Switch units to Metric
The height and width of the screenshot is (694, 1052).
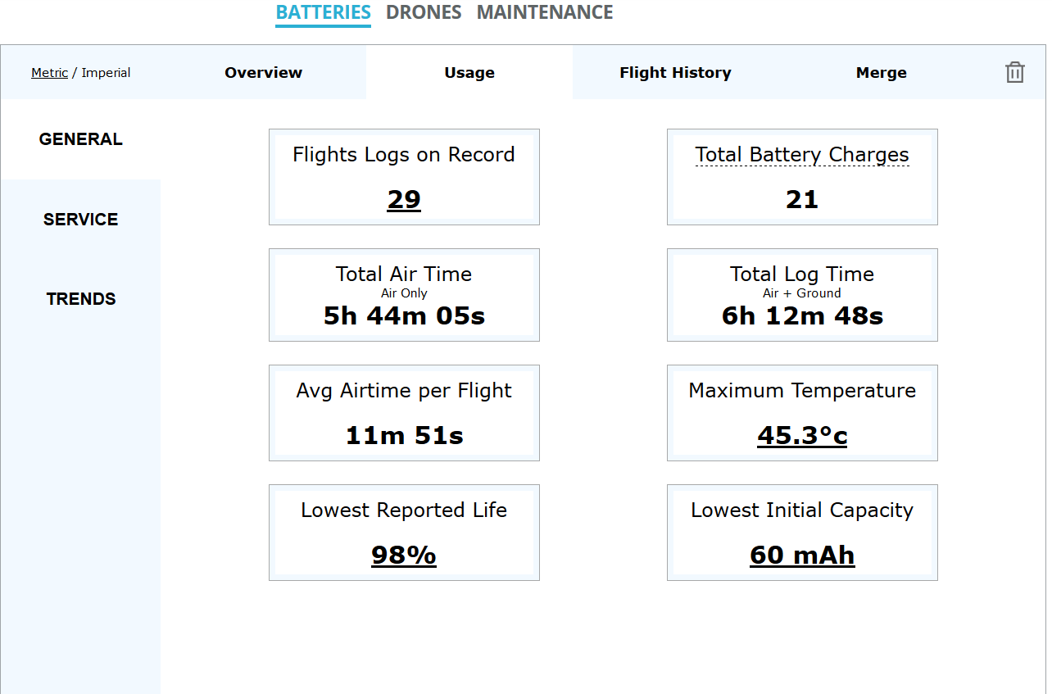49,73
